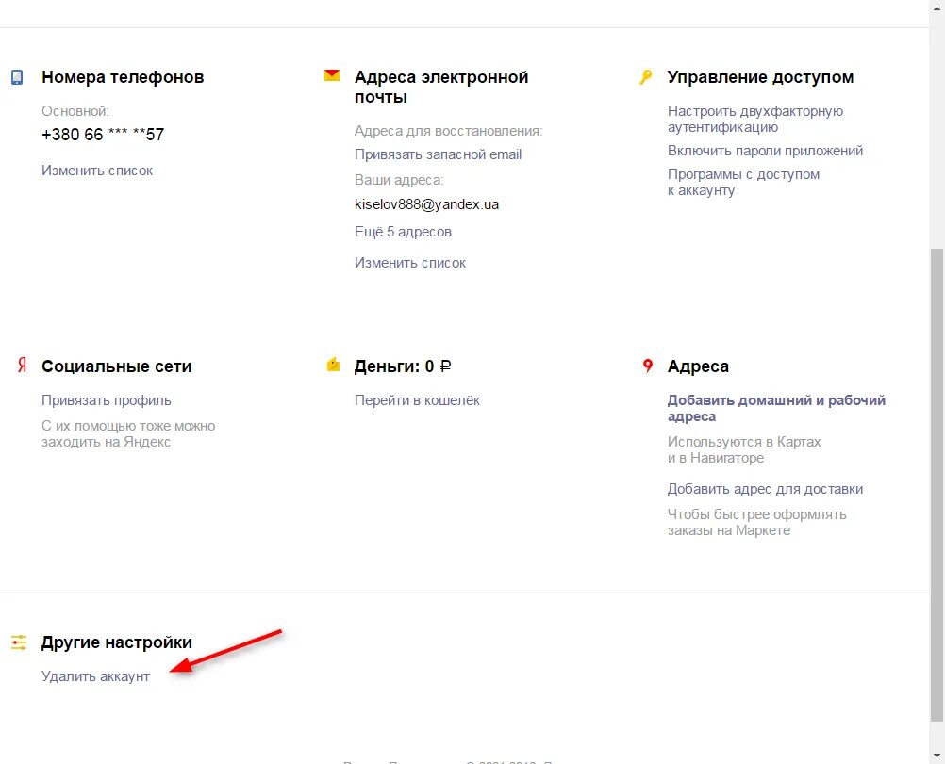945x764 pixels.
Task: Click the Другие настройки heading
Action: (x=116, y=642)
